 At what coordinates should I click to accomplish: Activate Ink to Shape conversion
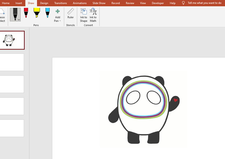pyautogui.click(x=84, y=15)
